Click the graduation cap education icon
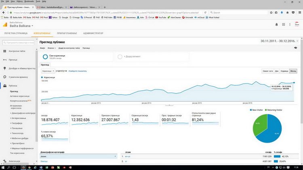 [x=297, y=48]
